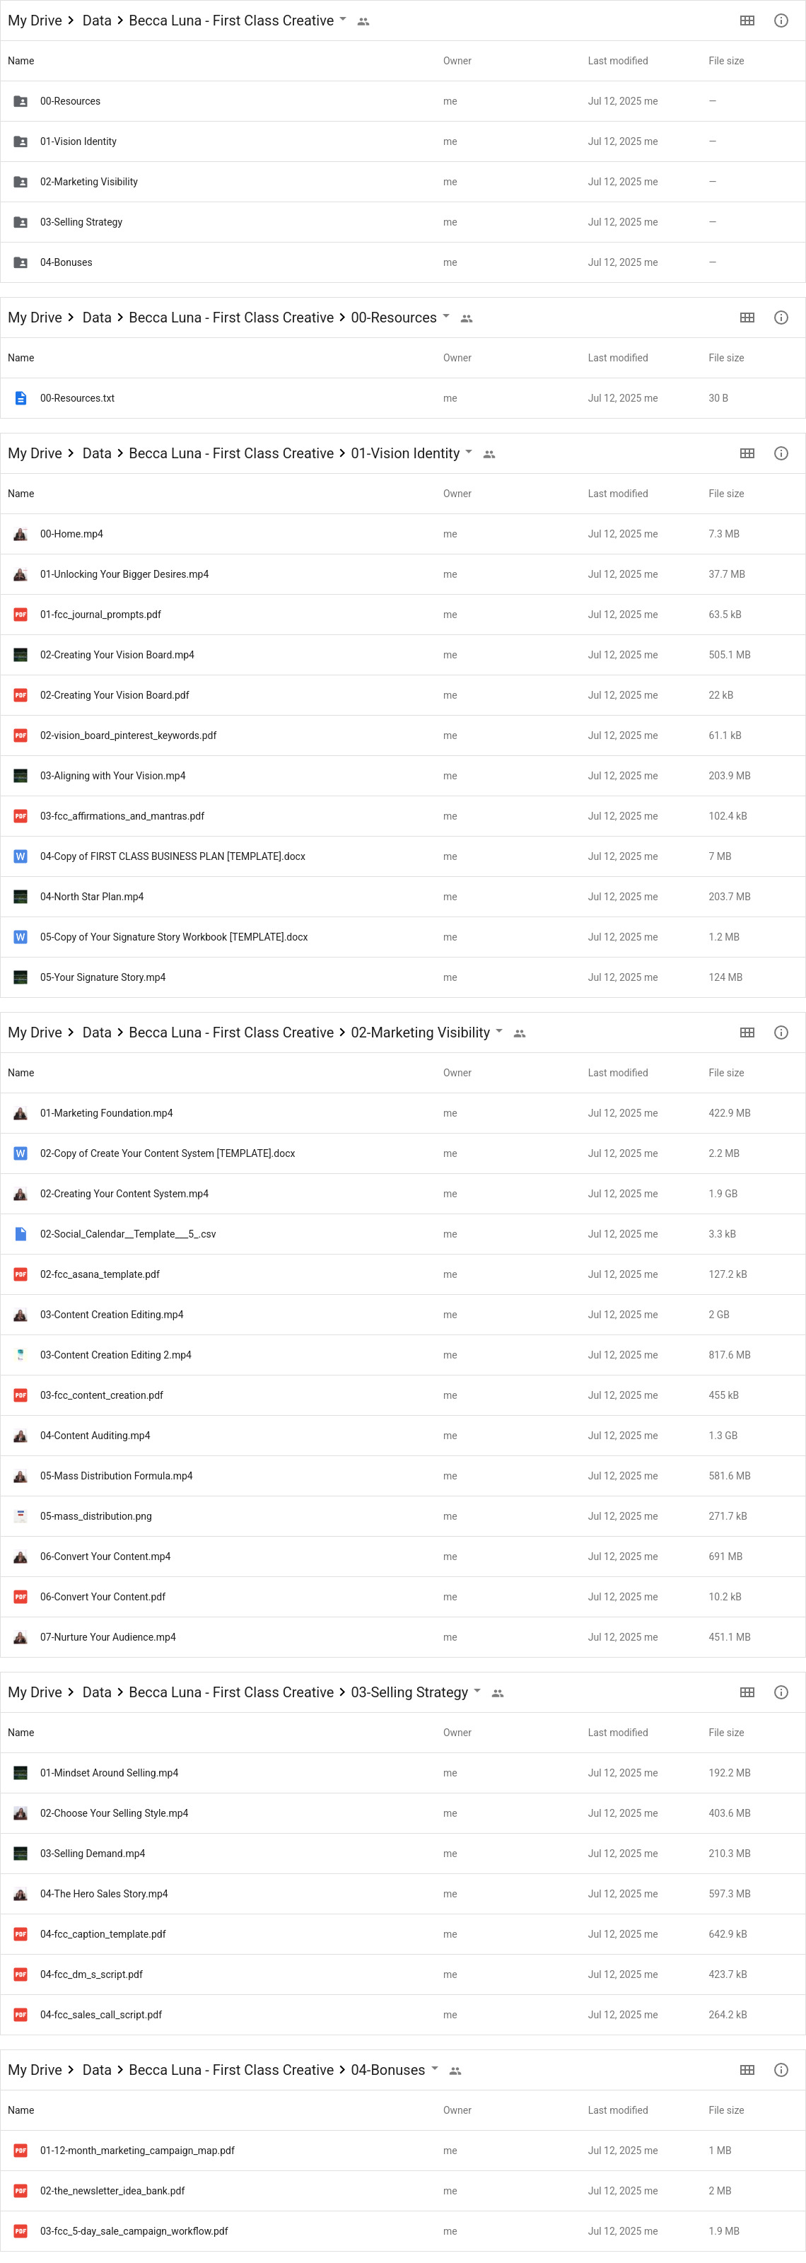The image size is (806, 2263).
Task: Expand the dropdown next to the first First Class Creative title
Action: [x=344, y=18]
